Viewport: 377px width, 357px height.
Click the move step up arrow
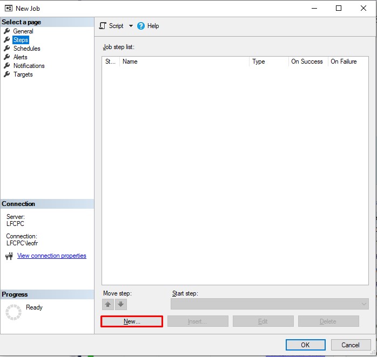pos(108,305)
